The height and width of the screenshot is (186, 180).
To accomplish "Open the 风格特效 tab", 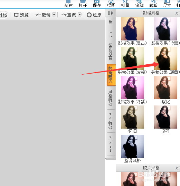I will [111, 98].
